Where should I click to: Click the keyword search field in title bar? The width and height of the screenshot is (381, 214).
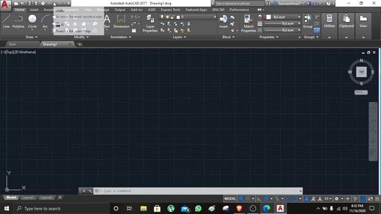(x=239, y=4)
